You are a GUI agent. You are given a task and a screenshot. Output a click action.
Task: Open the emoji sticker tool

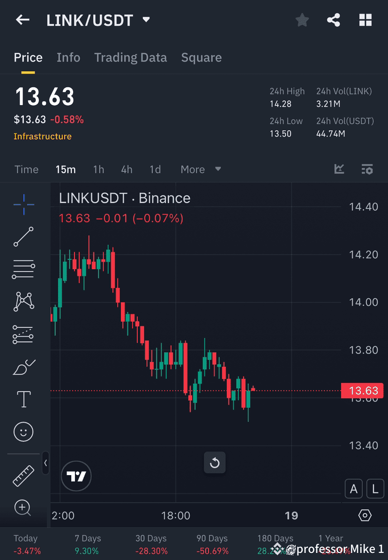click(23, 431)
